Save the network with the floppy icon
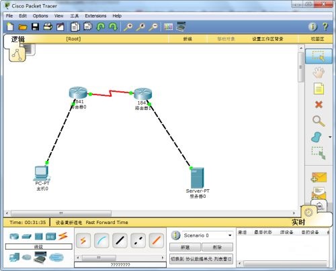Image resolution: width=336 pixels, height=271 pixels. pyautogui.click(x=35, y=27)
